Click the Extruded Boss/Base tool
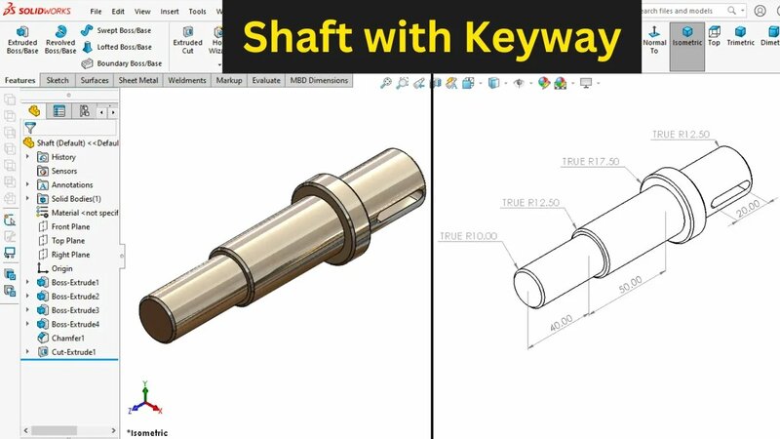This screenshot has height=439, width=780. [22, 40]
